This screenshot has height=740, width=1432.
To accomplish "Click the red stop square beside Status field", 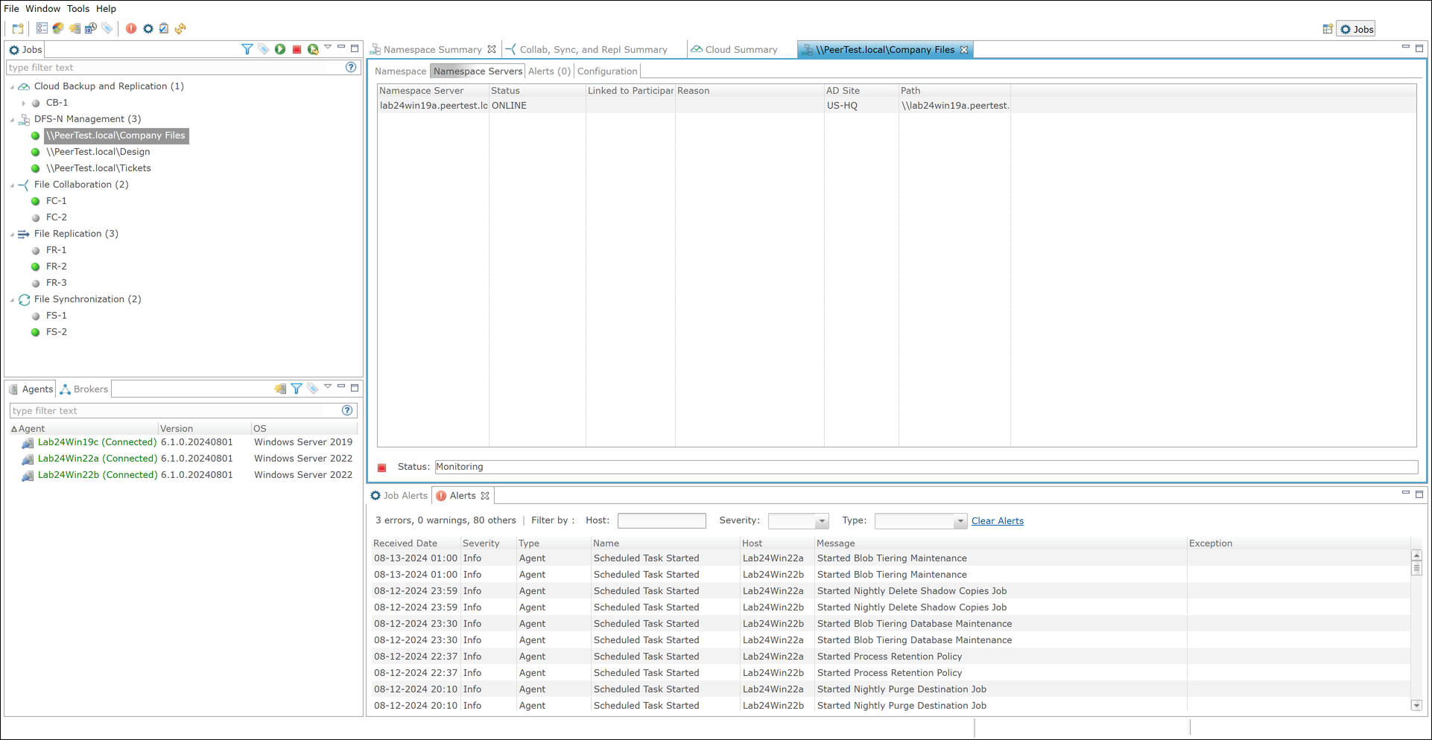I will [382, 468].
